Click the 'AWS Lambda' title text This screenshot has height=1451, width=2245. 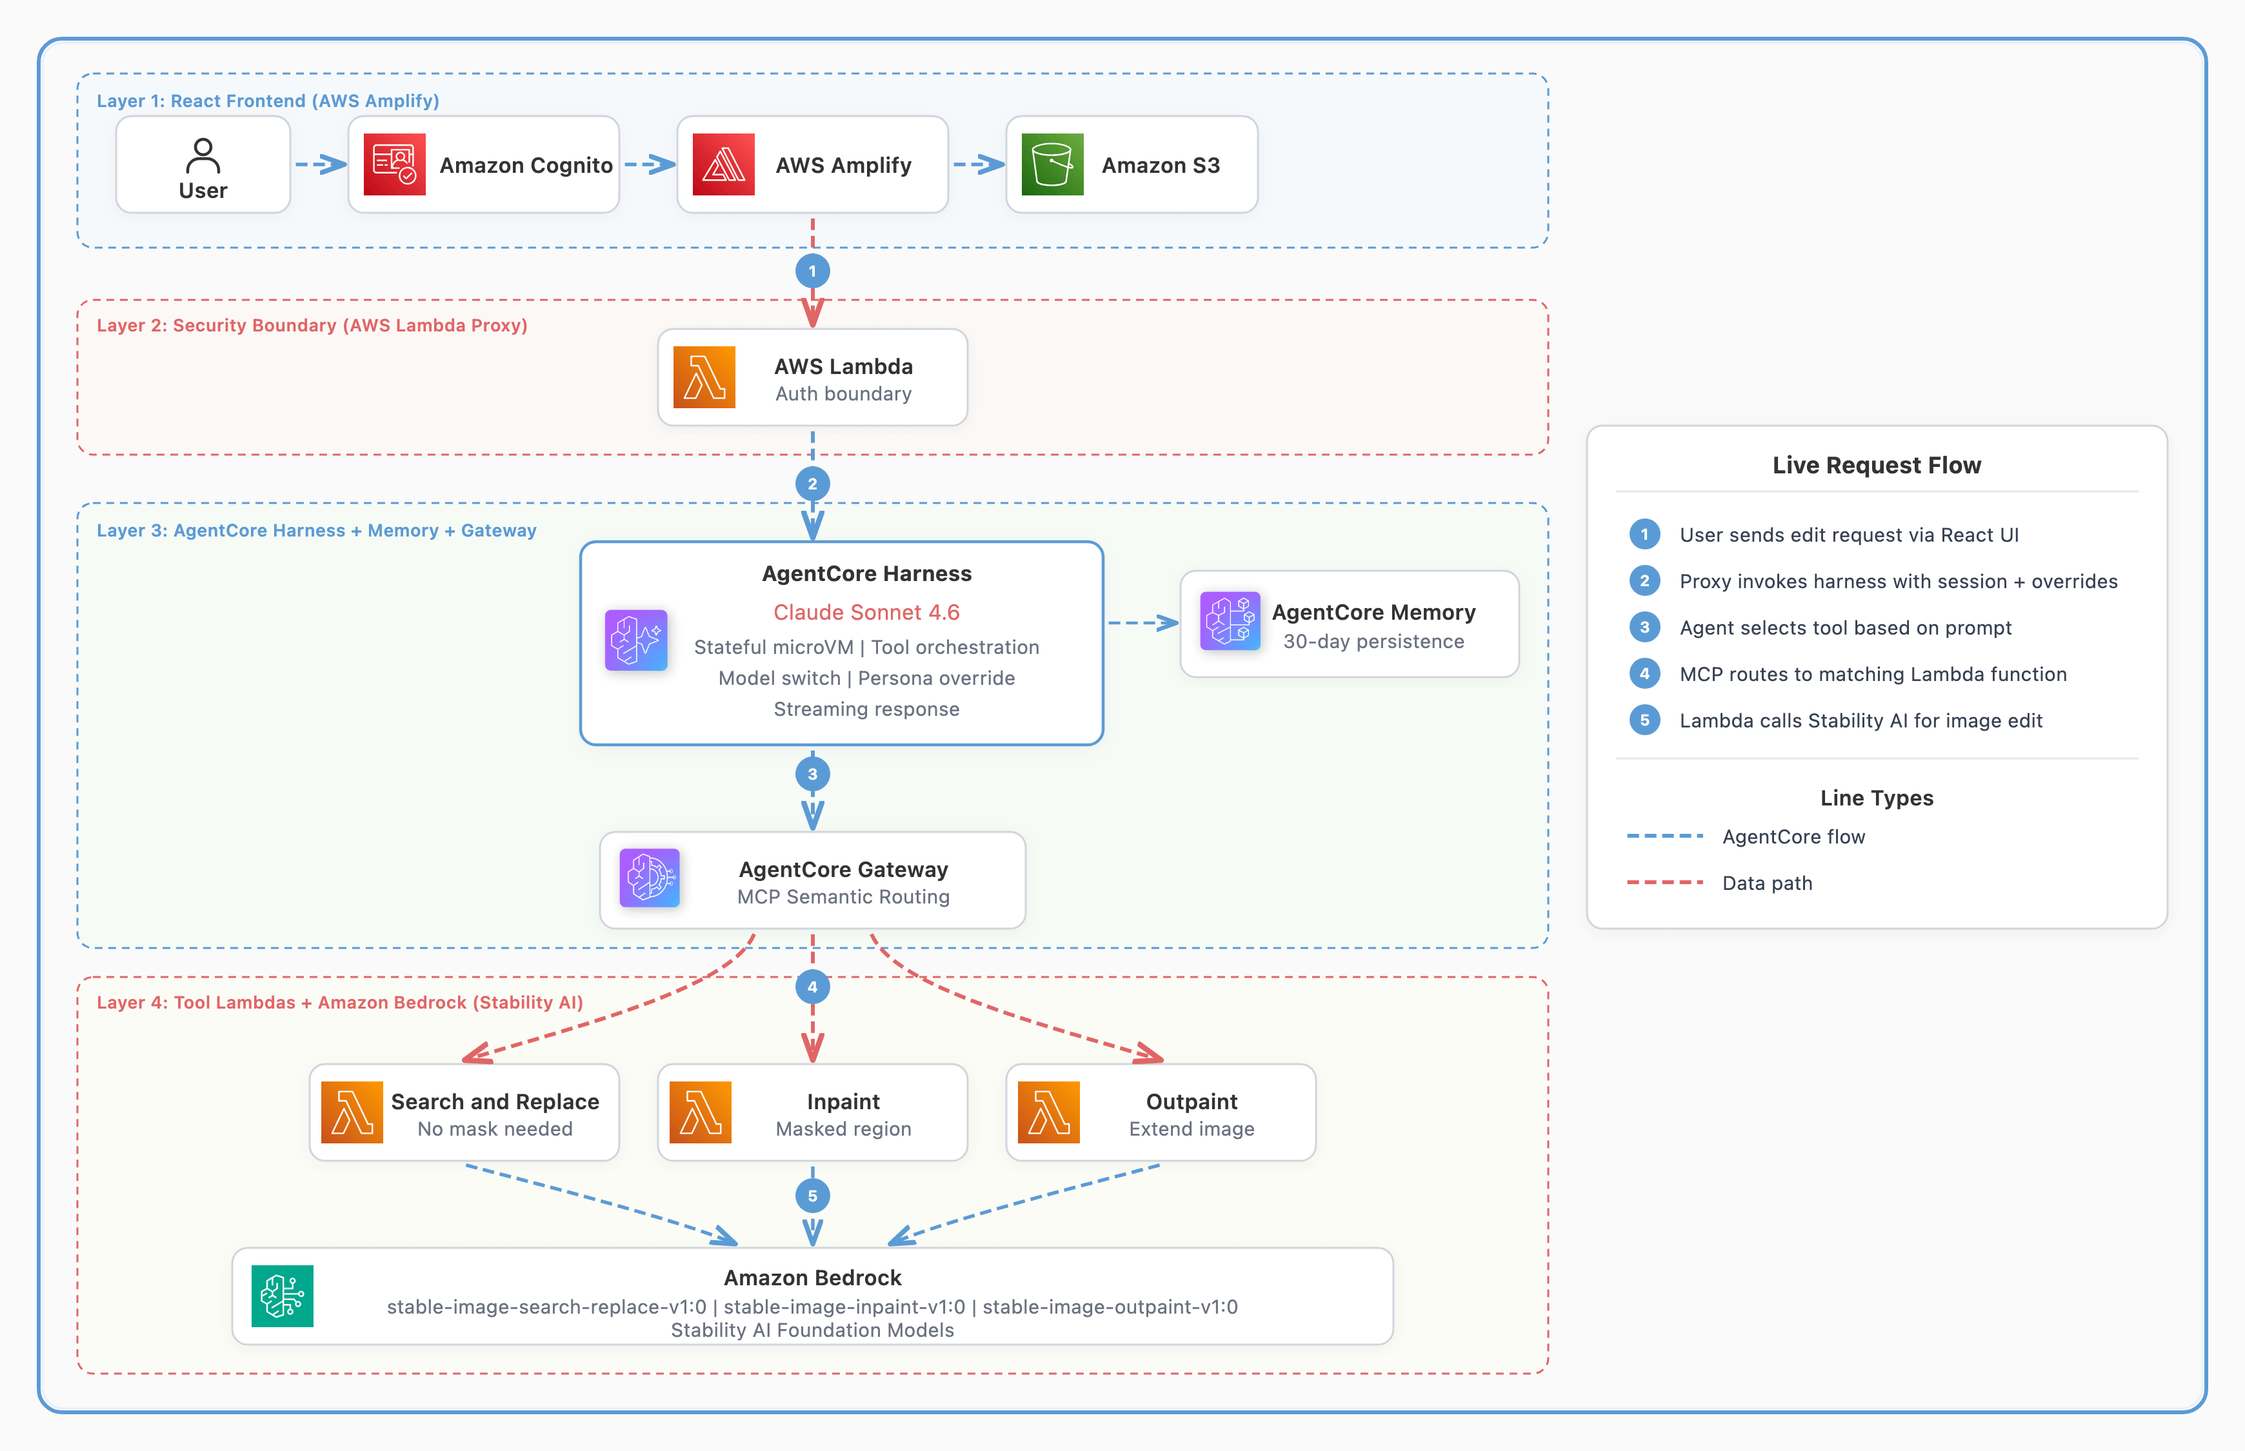(844, 366)
